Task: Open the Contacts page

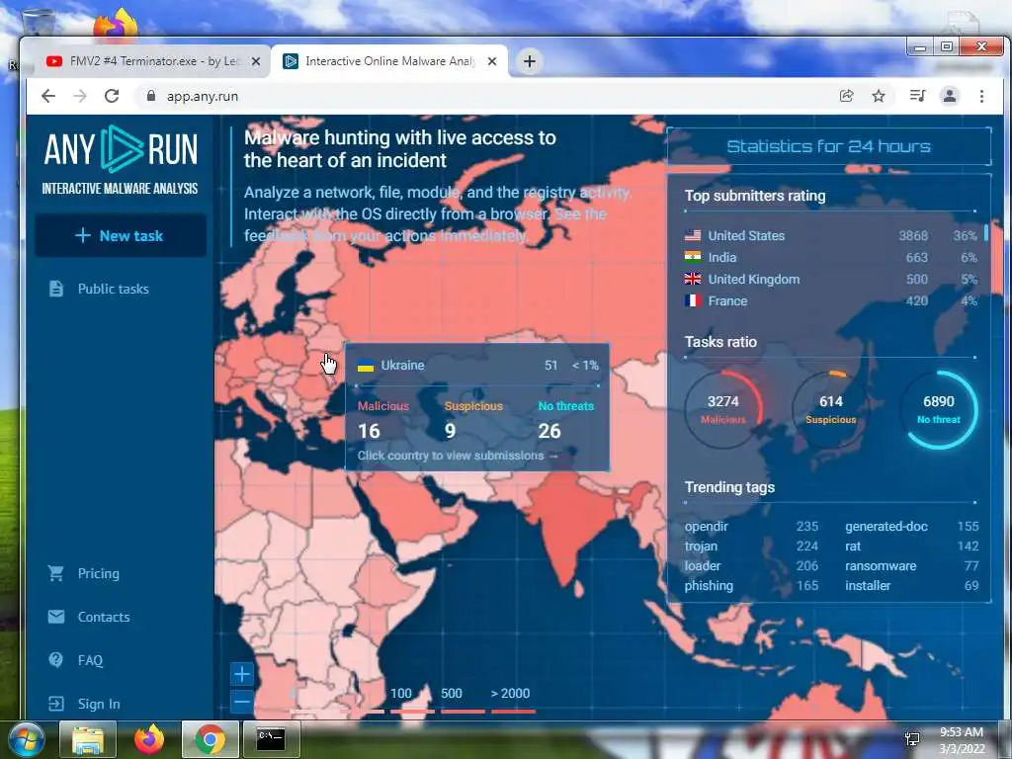Action: tap(104, 617)
